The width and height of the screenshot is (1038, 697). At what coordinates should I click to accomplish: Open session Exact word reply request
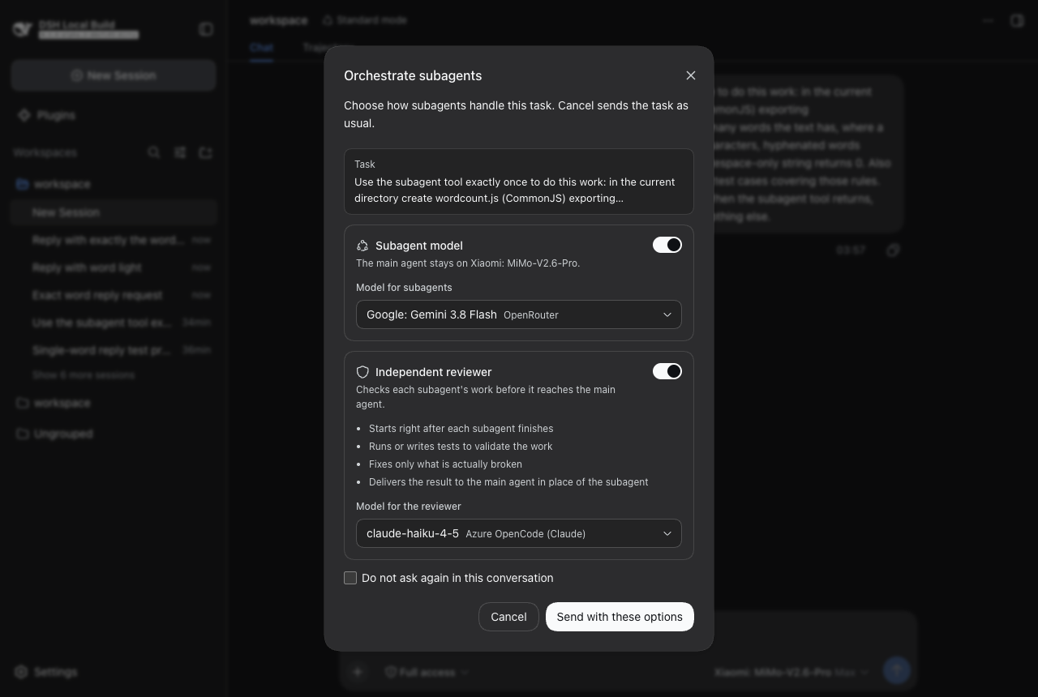(x=114, y=295)
